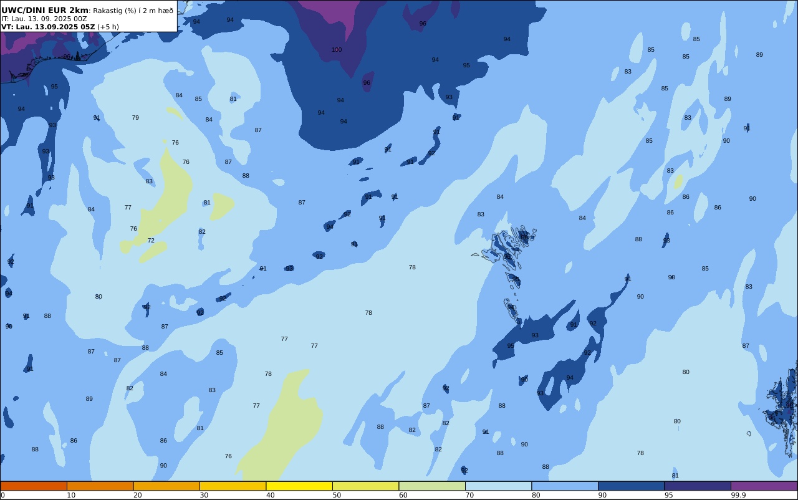Click the "VT: Lau. 13.09.2025 05Z" valid time line

coord(48,27)
